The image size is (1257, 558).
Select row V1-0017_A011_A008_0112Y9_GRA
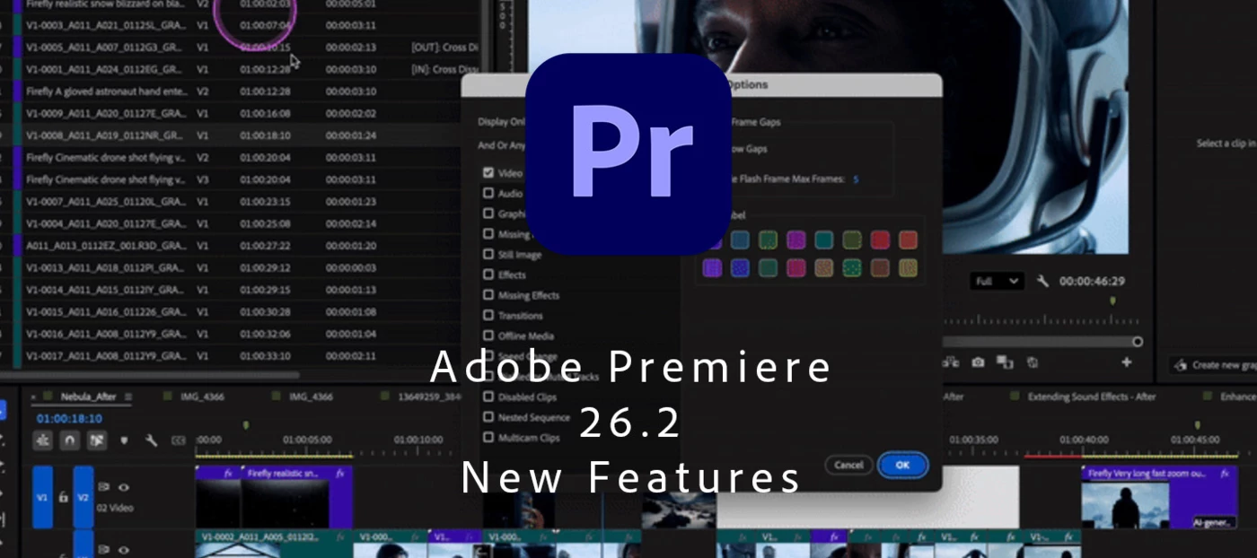[242, 355]
